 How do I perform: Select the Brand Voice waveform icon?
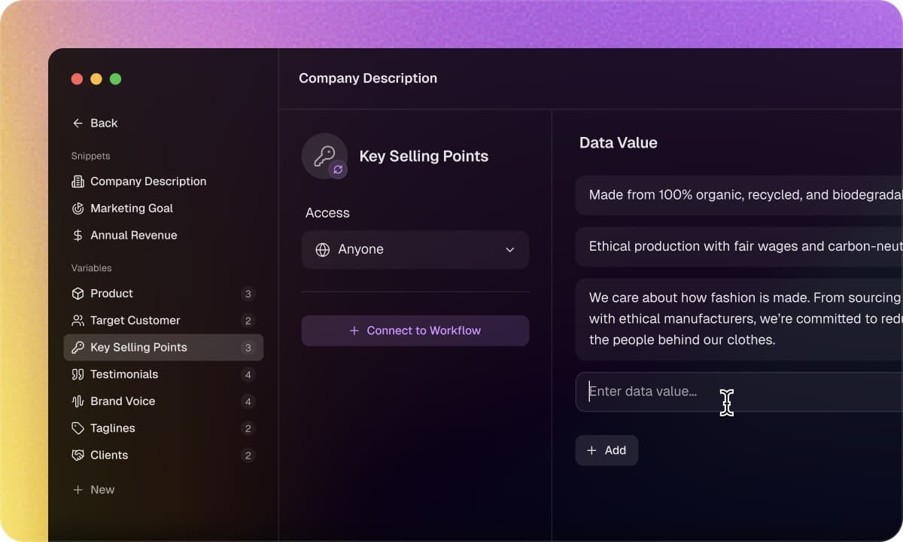tap(78, 401)
